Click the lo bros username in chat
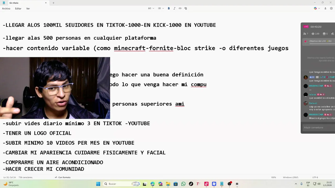This screenshot has height=188, width=335. pos(312,95)
